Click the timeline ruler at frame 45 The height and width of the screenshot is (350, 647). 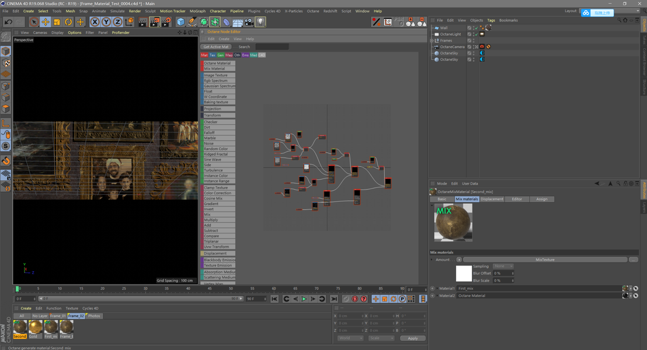coord(210,289)
